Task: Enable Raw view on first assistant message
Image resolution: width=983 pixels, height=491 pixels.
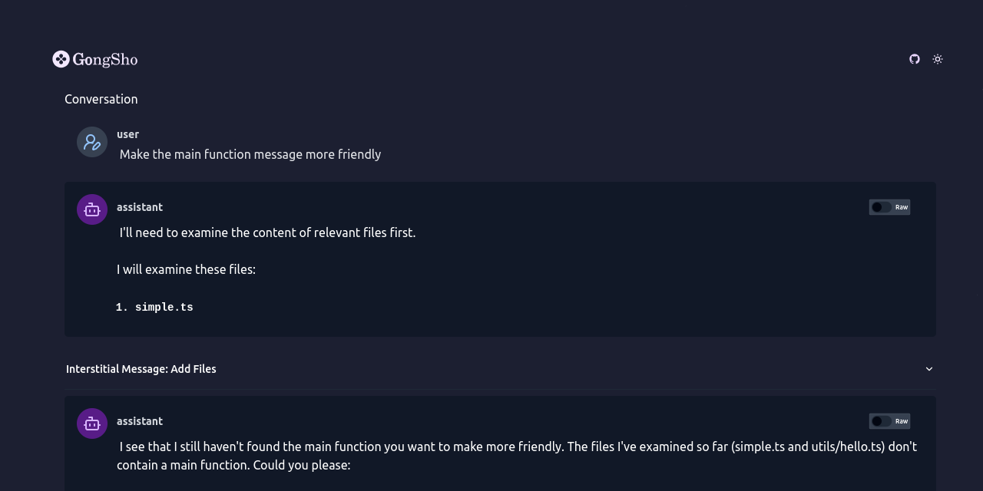Action: click(882, 207)
